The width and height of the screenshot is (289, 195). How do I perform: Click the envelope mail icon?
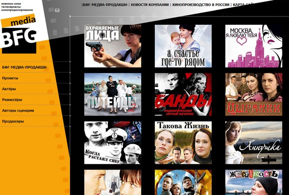(57, 10)
